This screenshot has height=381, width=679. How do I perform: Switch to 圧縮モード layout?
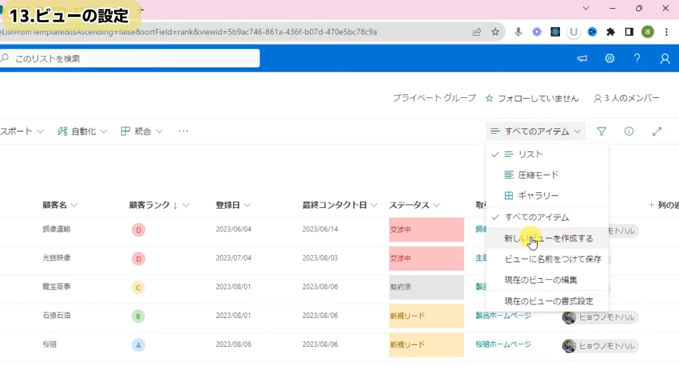(x=538, y=175)
